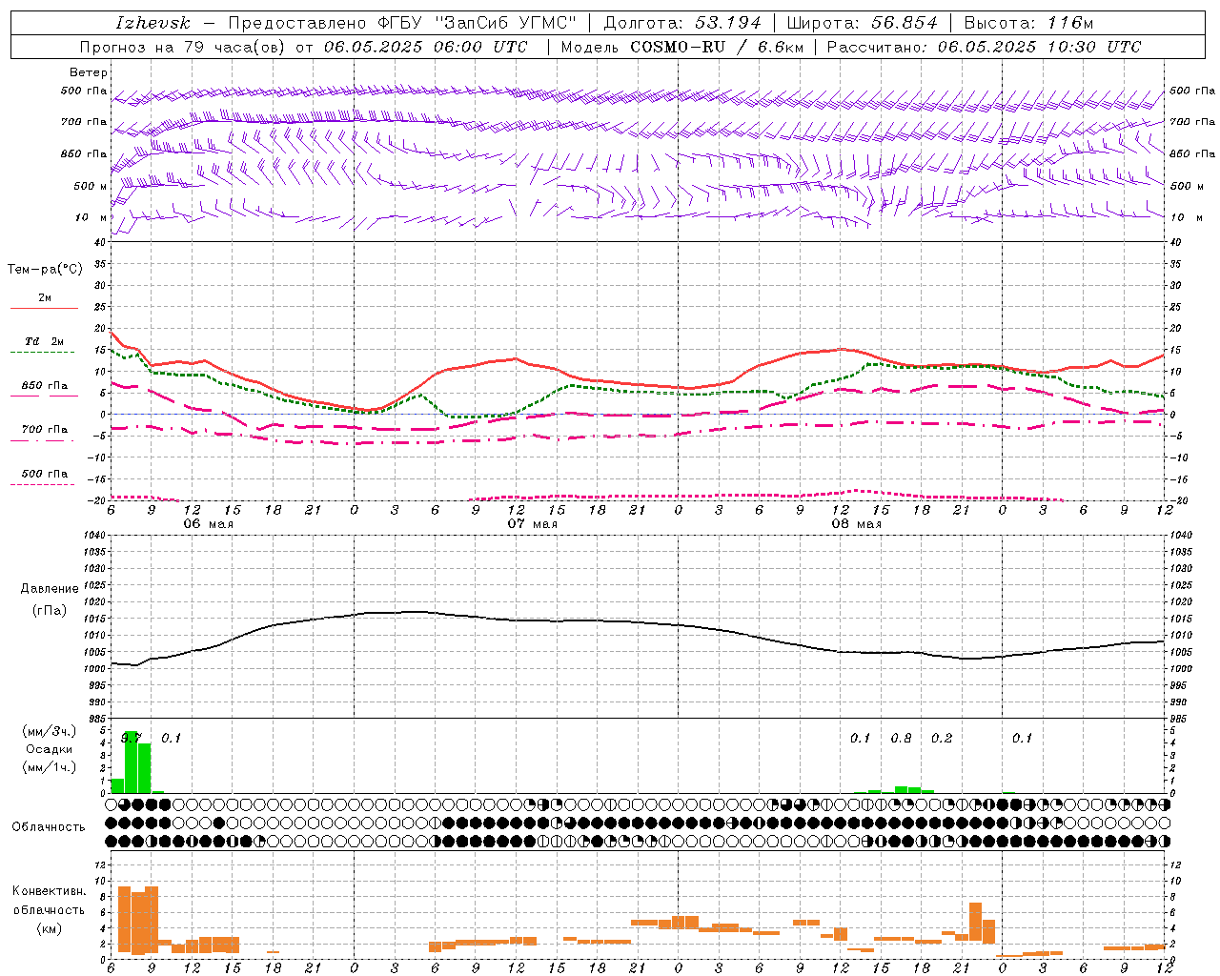Click the Тем-ра(°C) panel label
The width and height of the screenshot is (1220, 976).
(x=45, y=270)
